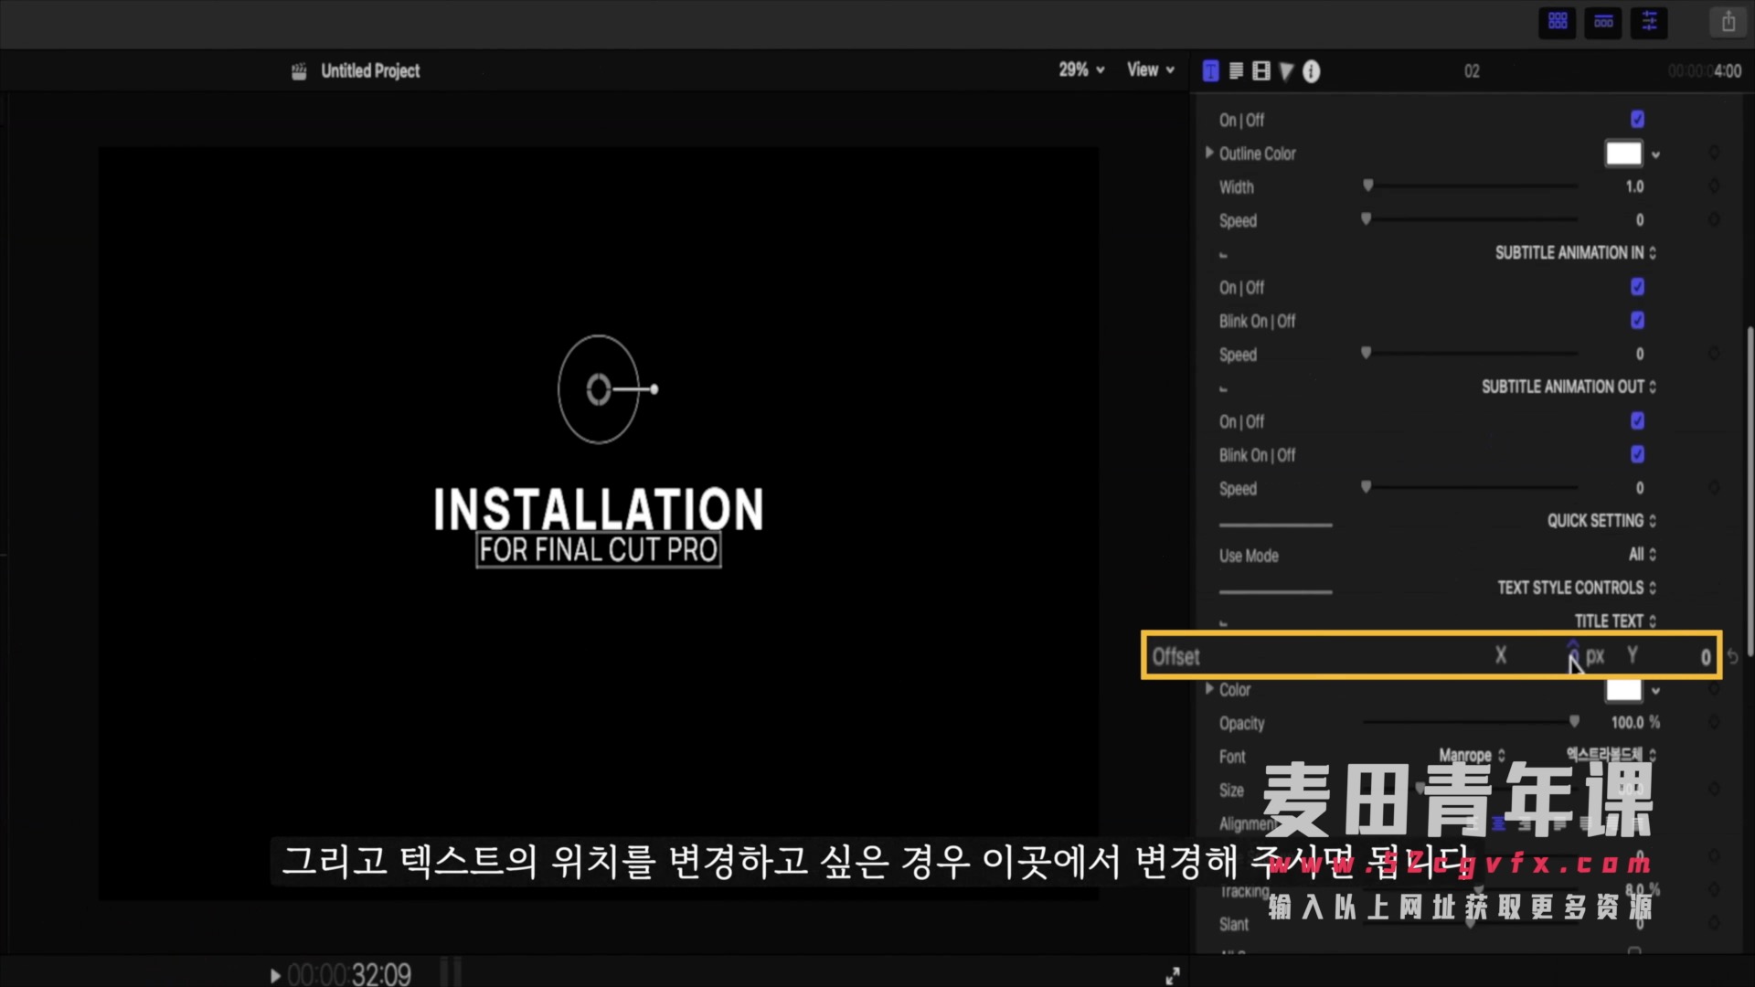Open the Outline Color swatch chevron
1755x987 pixels.
point(1655,154)
